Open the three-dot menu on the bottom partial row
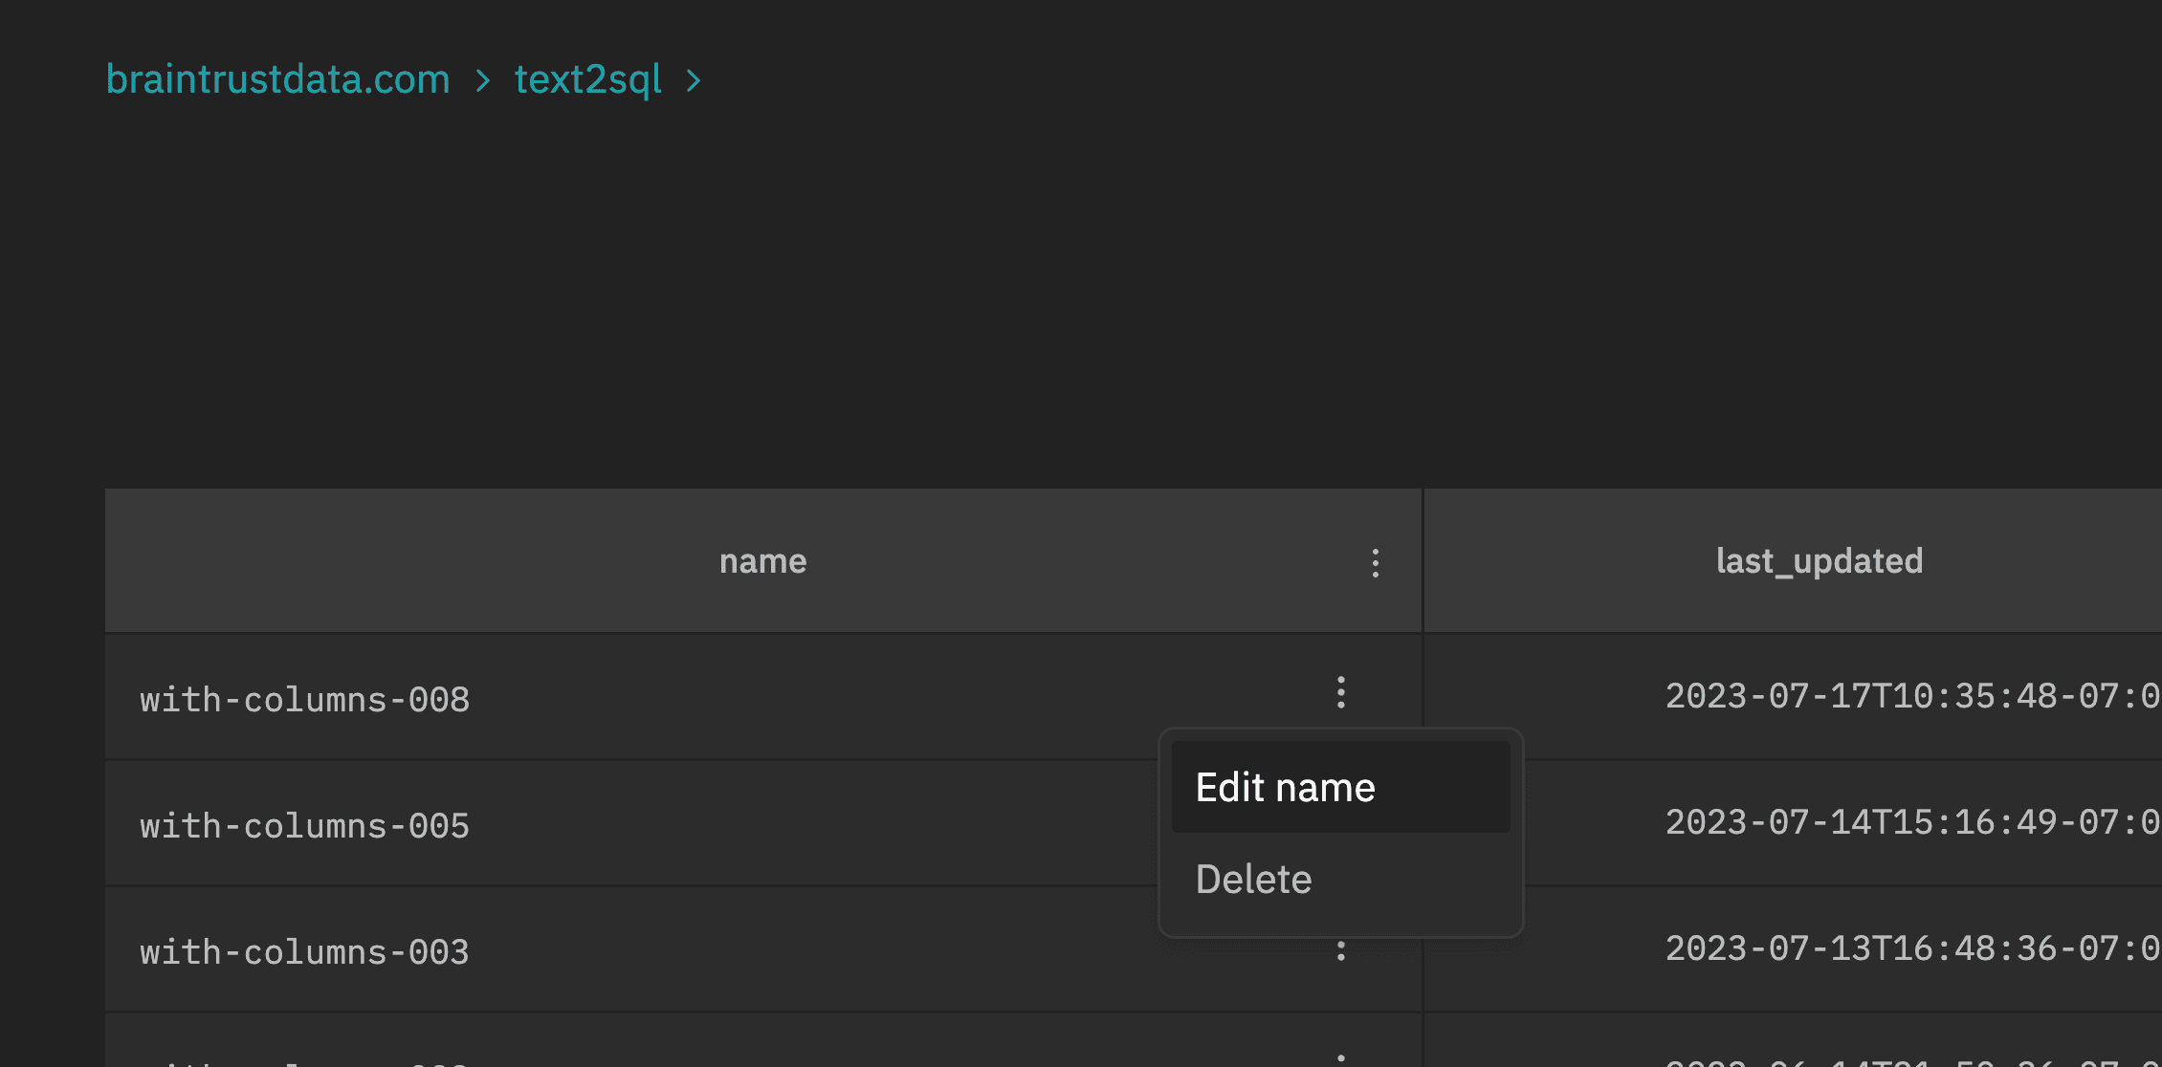This screenshot has height=1067, width=2162. (x=1340, y=1056)
